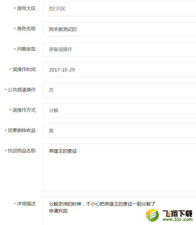Click the 游戏大区 label
This screenshot has width=196, height=225.
coord(26,8)
